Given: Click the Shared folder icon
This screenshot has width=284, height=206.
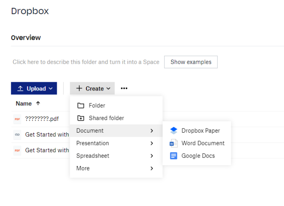Looking at the screenshot, I should (x=81, y=118).
